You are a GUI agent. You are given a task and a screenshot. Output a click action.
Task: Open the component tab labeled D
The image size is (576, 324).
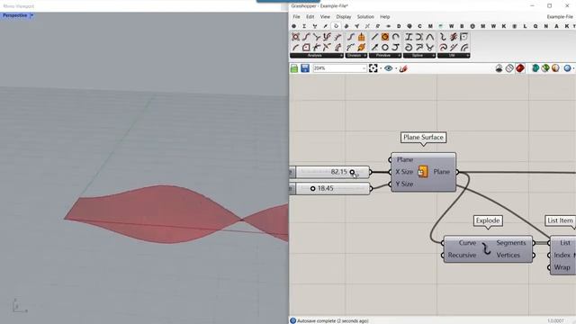399,26
